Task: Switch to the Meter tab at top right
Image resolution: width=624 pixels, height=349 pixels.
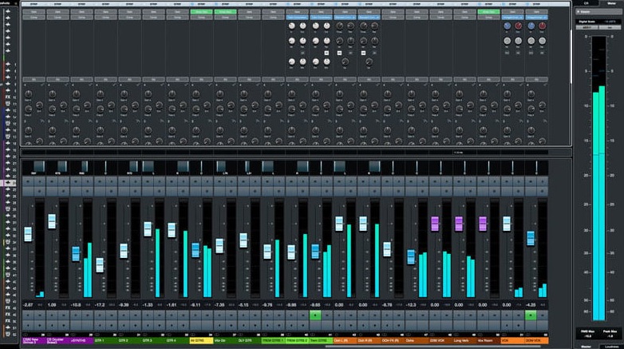Action: click(611, 2)
